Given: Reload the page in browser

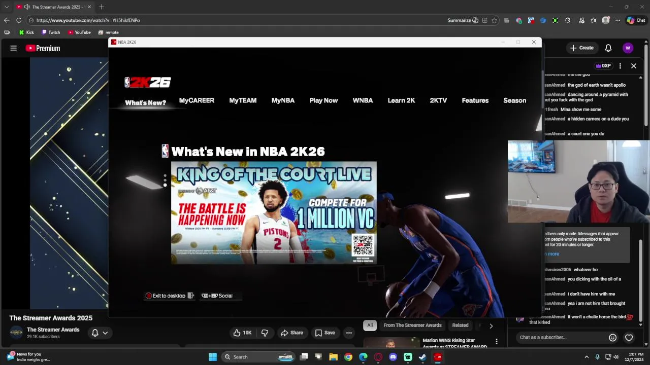Looking at the screenshot, I should [x=19, y=20].
